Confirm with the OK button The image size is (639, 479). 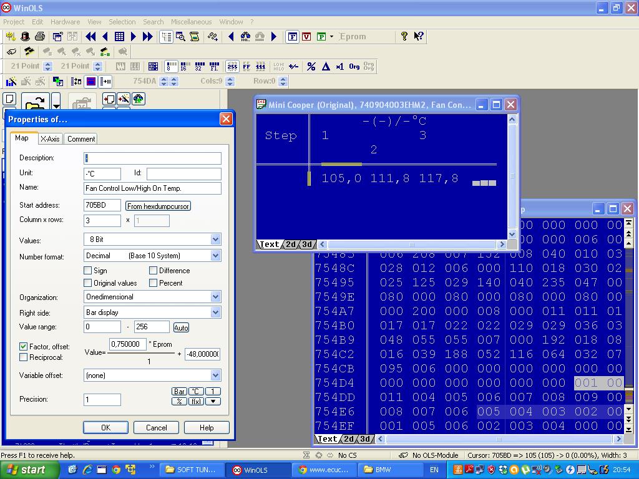point(106,427)
